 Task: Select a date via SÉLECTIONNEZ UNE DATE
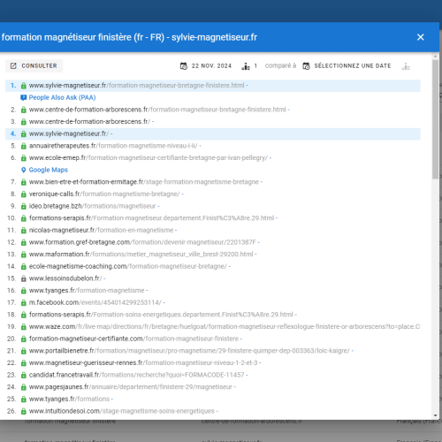pyautogui.click(x=353, y=65)
